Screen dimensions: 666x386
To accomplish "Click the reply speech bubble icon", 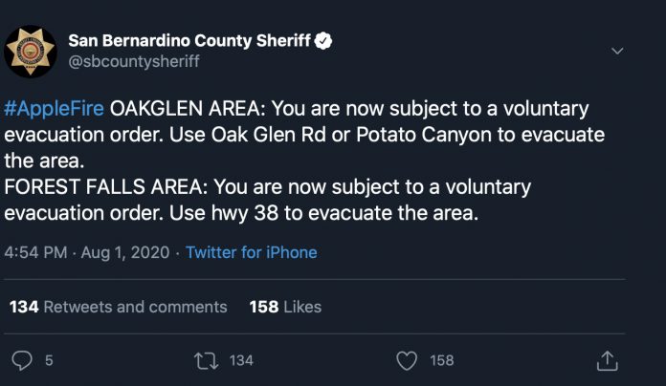I will [x=22, y=360].
